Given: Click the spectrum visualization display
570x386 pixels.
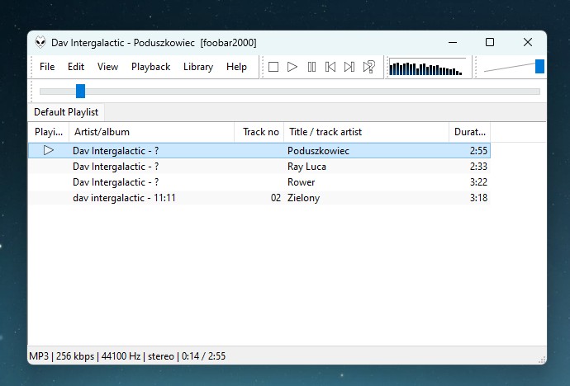Looking at the screenshot, I should click(x=428, y=67).
